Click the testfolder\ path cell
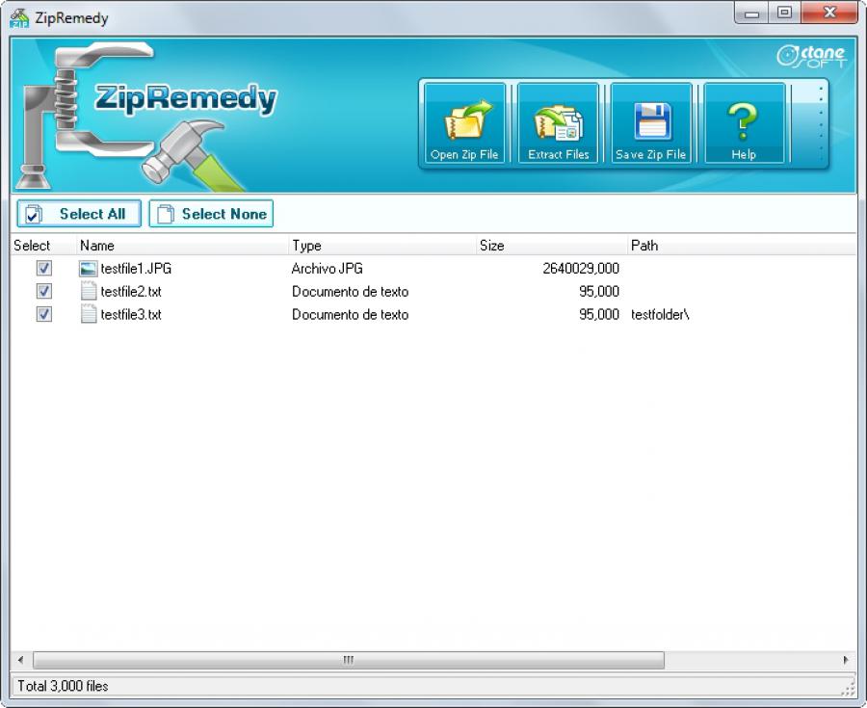Image resolution: width=867 pixels, height=708 pixels. (x=660, y=314)
